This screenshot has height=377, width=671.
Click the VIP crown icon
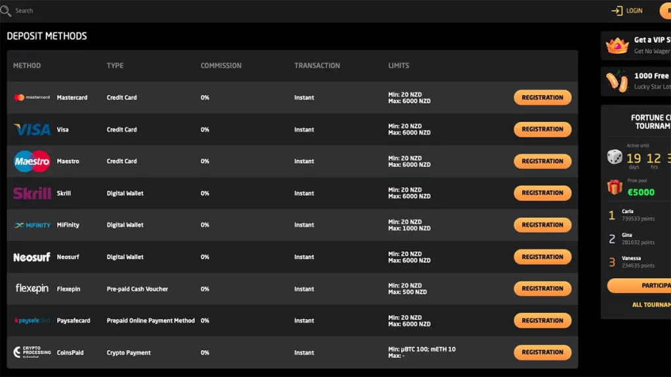pos(617,45)
